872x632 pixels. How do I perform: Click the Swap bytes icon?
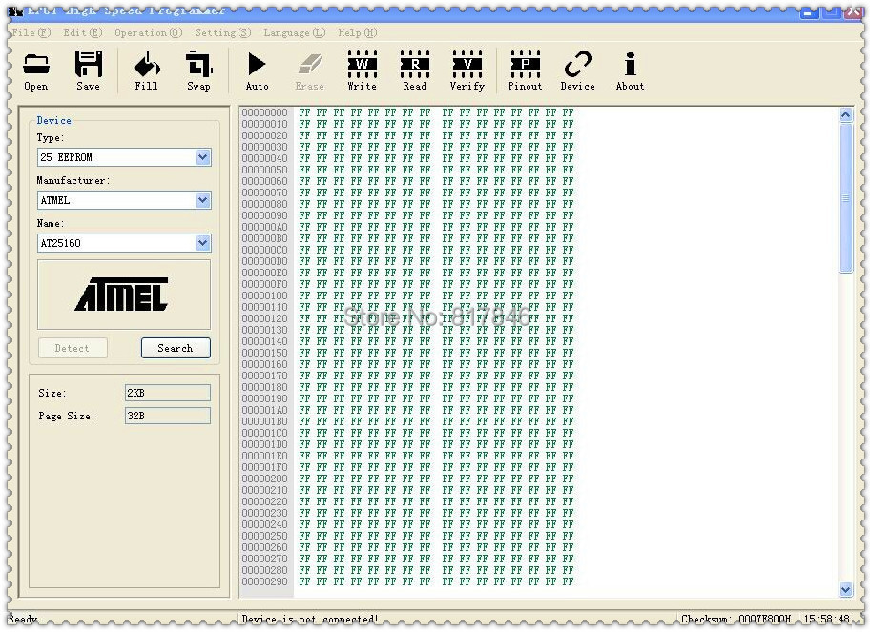click(198, 71)
